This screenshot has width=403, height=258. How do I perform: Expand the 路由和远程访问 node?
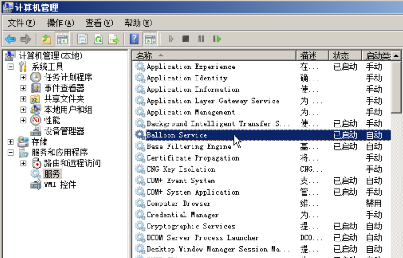pos(23,163)
